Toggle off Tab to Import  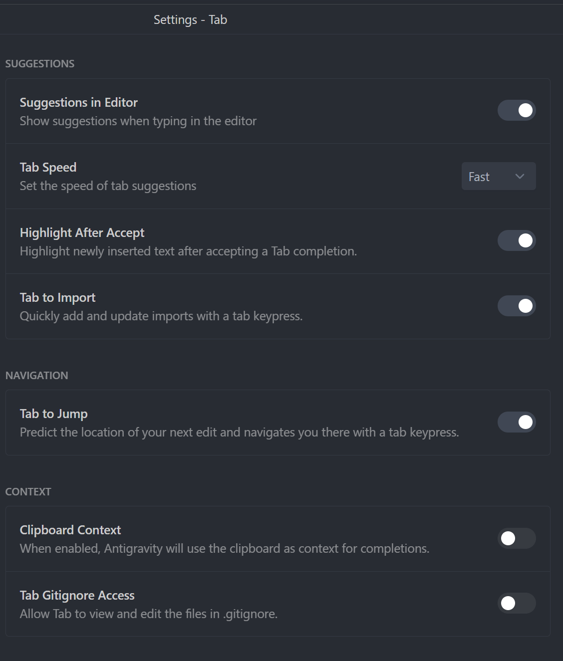click(x=517, y=306)
